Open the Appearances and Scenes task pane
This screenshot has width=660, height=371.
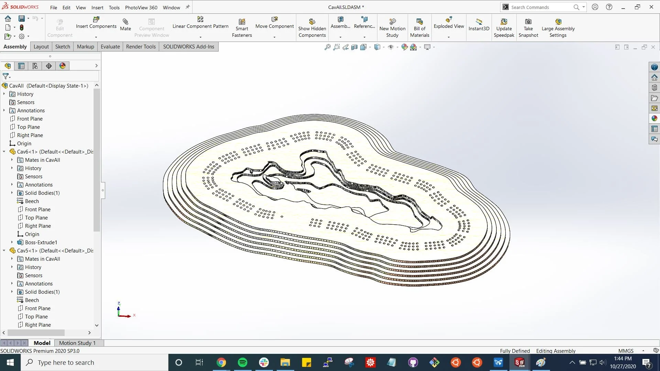click(x=654, y=118)
